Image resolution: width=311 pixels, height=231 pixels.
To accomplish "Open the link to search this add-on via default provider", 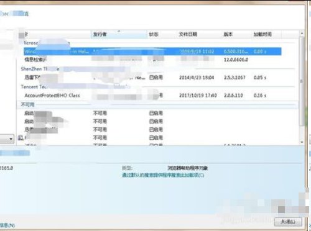I will point(163,175).
